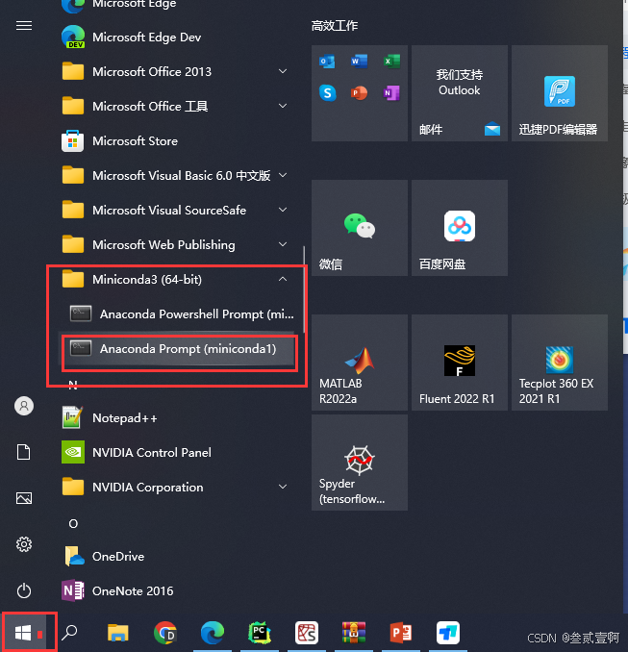Image resolution: width=628 pixels, height=652 pixels.
Task: Open File Explorer from taskbar
Action: pos(118,633)
